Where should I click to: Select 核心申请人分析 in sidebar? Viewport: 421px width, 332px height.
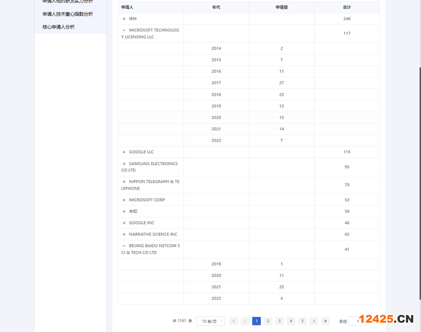[58, 27]
